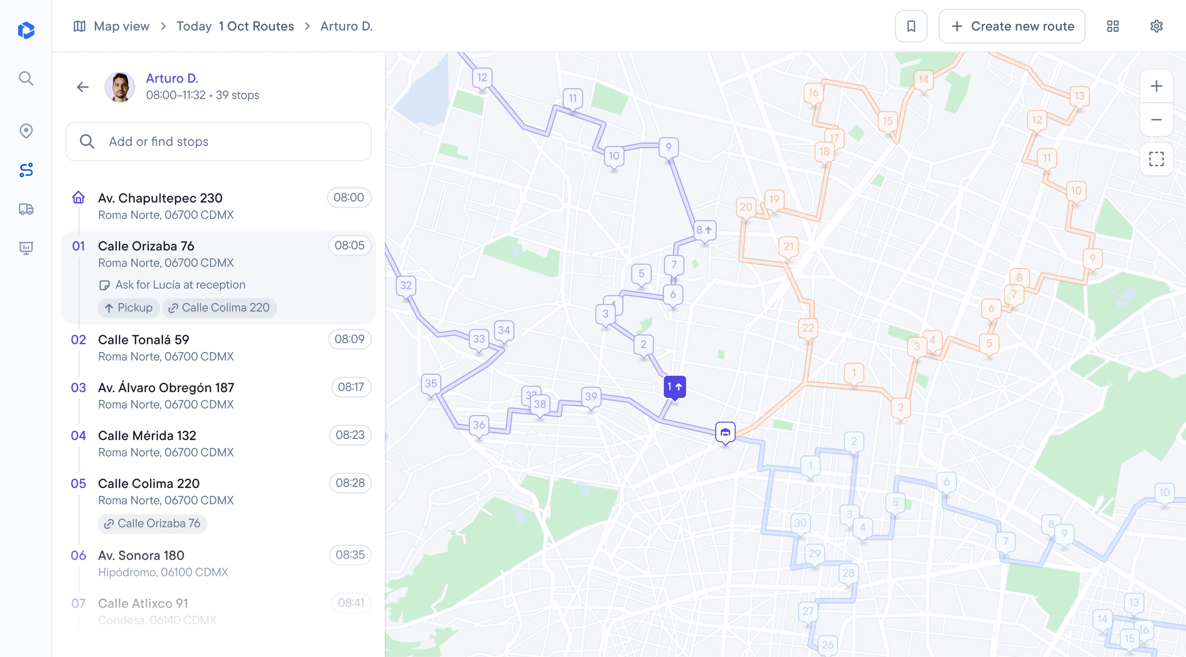Focus the Add or find stops field

click(218, 142)
